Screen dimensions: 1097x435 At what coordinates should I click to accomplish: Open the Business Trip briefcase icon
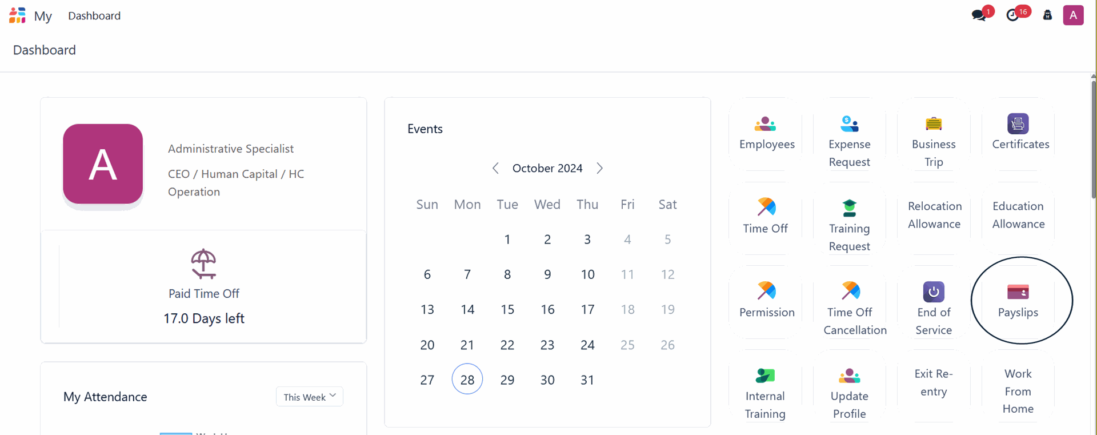[934, 124]
